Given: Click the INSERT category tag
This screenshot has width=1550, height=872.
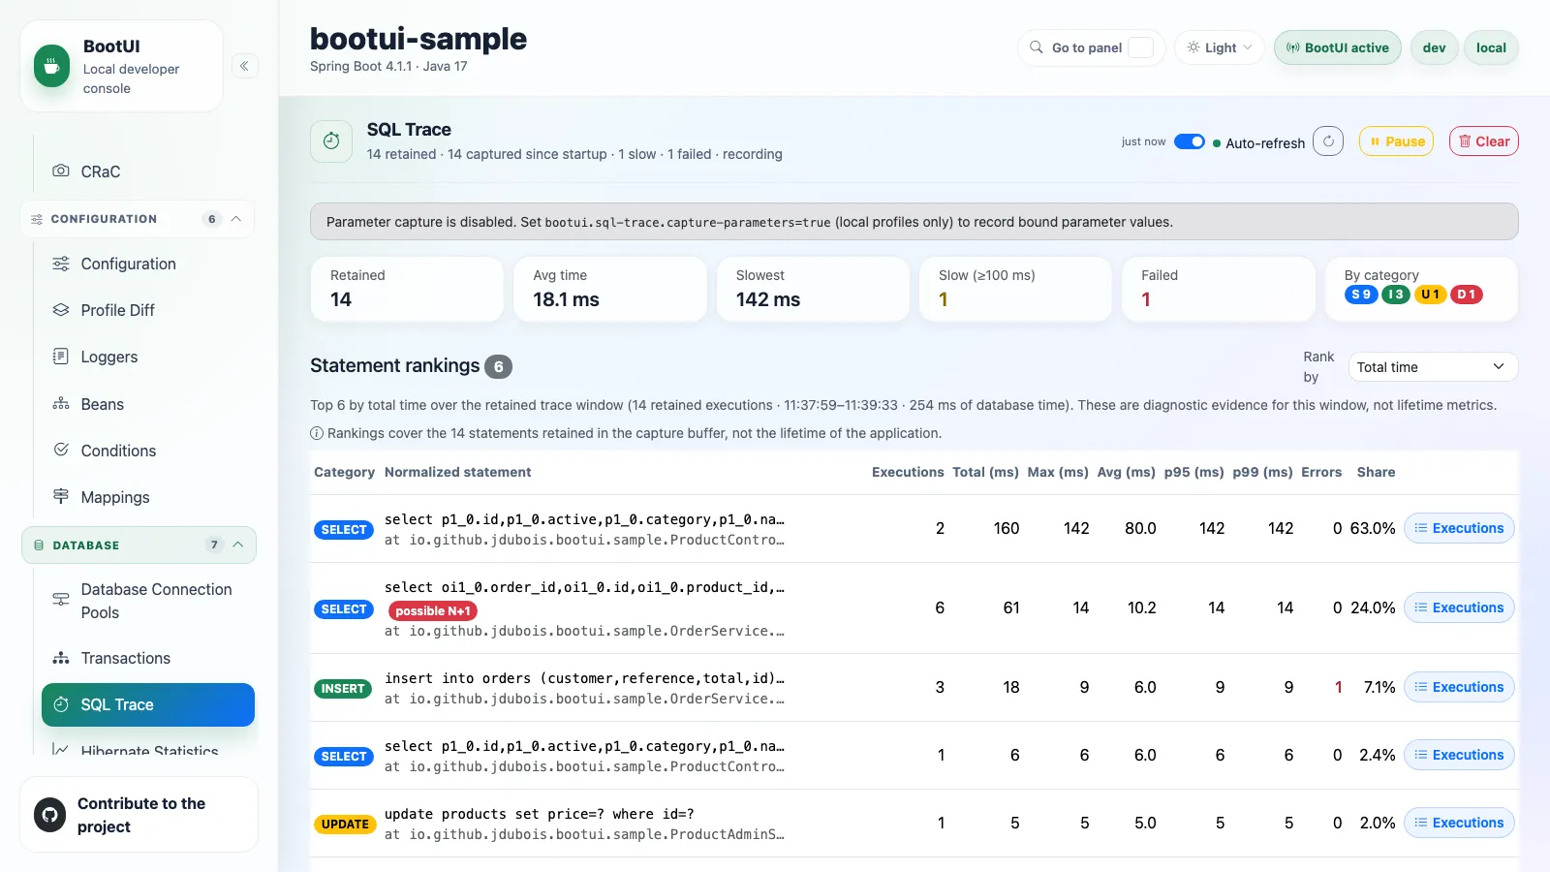Looking at the screenshot, I should (343, 688).
